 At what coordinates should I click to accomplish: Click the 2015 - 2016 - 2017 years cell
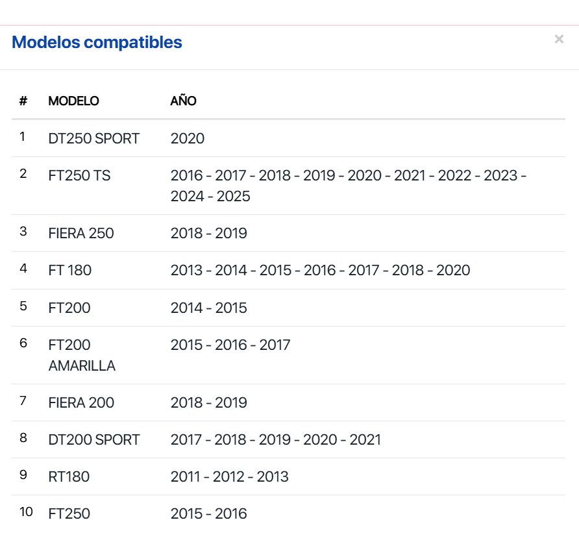click(x=230, y=345)
